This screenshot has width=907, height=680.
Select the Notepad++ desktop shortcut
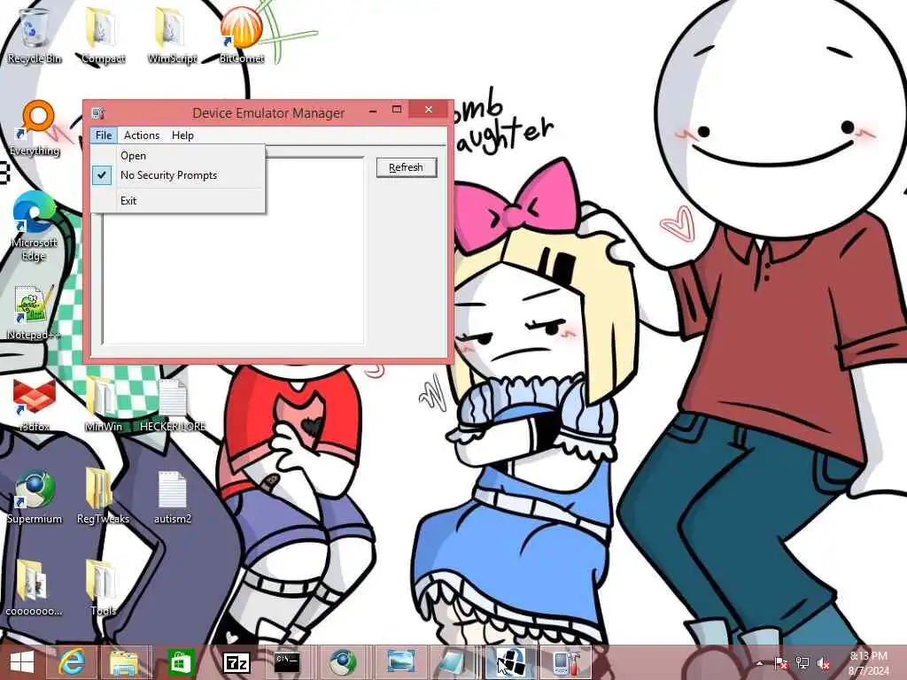(x=33, y=313)
